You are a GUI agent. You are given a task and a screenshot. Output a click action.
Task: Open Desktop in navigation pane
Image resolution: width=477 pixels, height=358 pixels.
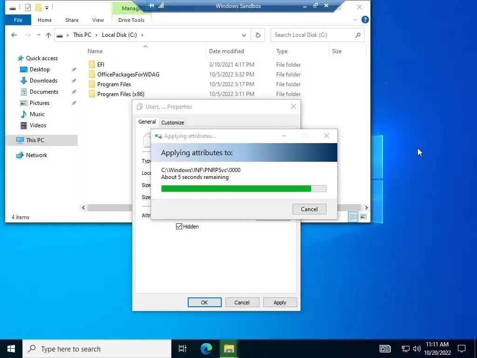pyautogui.click(x=40, y=69)
